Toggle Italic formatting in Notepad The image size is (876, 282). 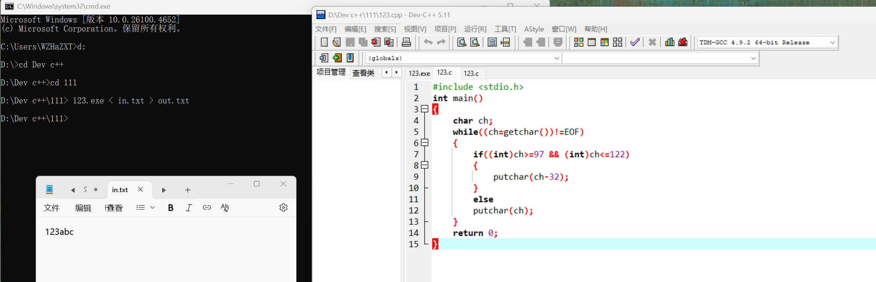(189, 208)
